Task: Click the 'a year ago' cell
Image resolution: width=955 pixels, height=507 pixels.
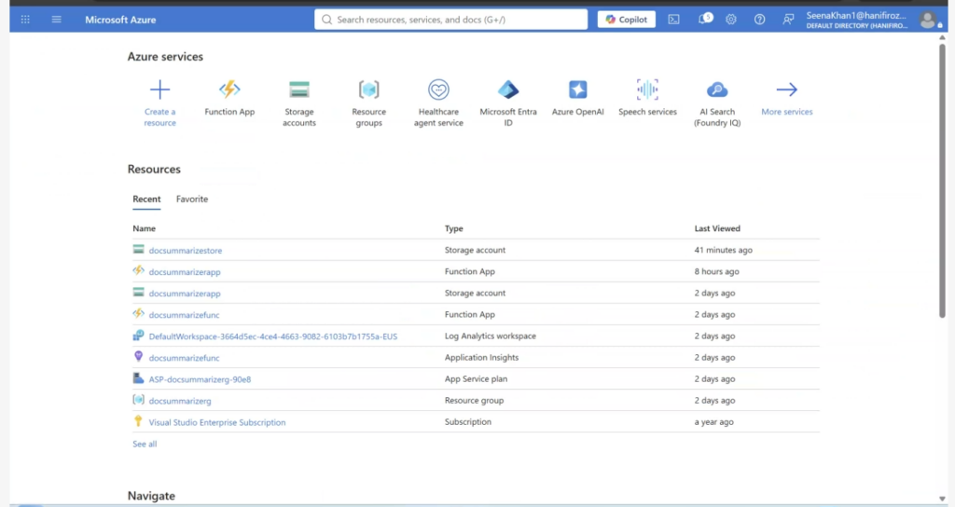Action: coord(713,422)
